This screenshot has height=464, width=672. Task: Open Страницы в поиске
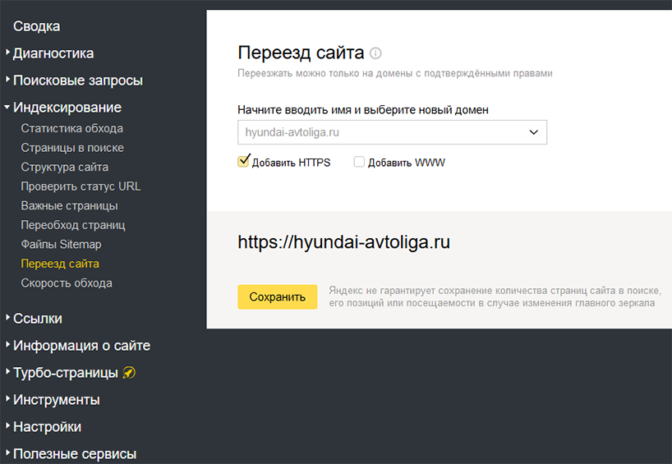click(x=72, y=148)
